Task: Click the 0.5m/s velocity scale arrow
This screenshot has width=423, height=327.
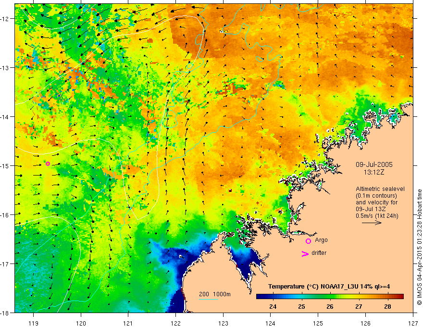Action: [x=372, y=223]
